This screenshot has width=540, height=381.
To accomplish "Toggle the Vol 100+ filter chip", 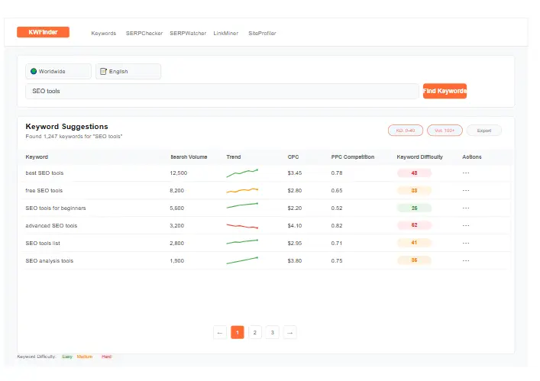I will tap(445, 131).
